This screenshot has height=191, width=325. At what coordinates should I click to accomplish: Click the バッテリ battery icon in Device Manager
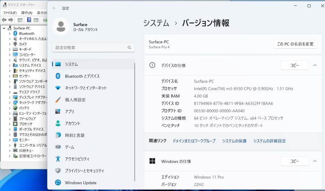pyautogui.click(x=15, y=108)
